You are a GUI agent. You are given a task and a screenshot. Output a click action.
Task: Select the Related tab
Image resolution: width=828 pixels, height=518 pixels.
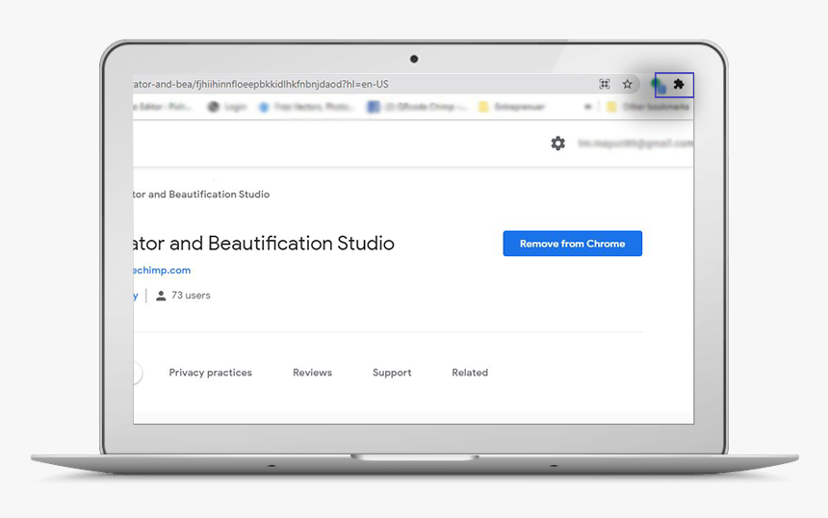(470, 373)
